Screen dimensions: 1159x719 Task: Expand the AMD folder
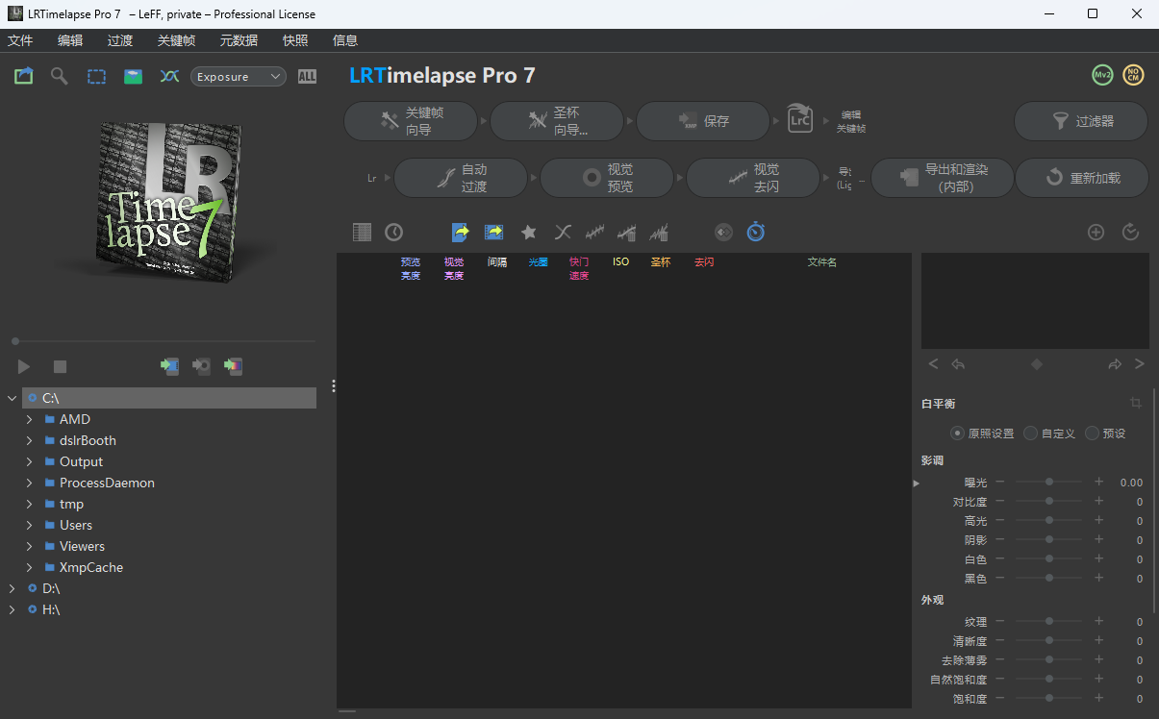point(30,419)
